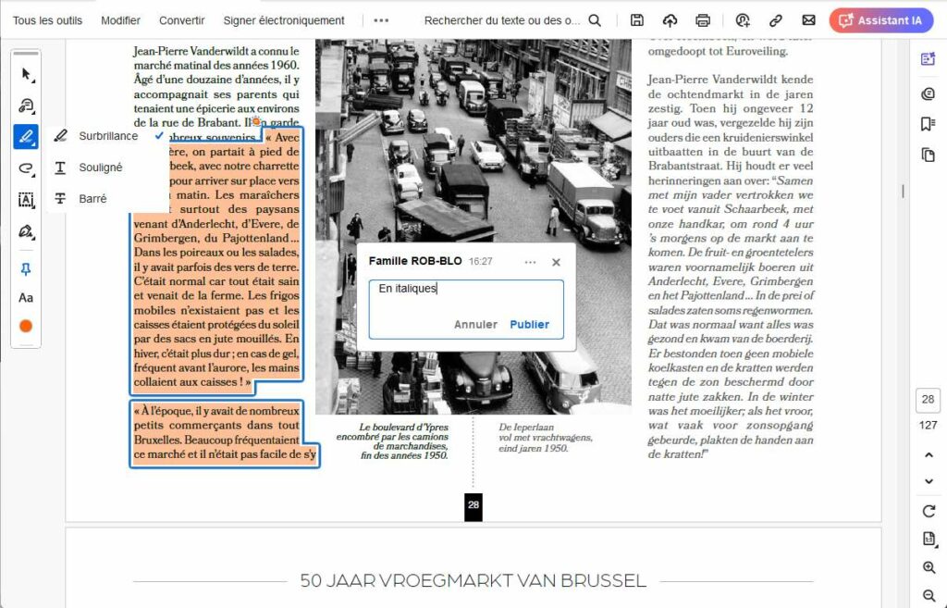Click the comment author Famille ROB-BLO
Image resolution: width=947 pixels, height=608 pixels.
pyautogui.click(x=415, y=261)
